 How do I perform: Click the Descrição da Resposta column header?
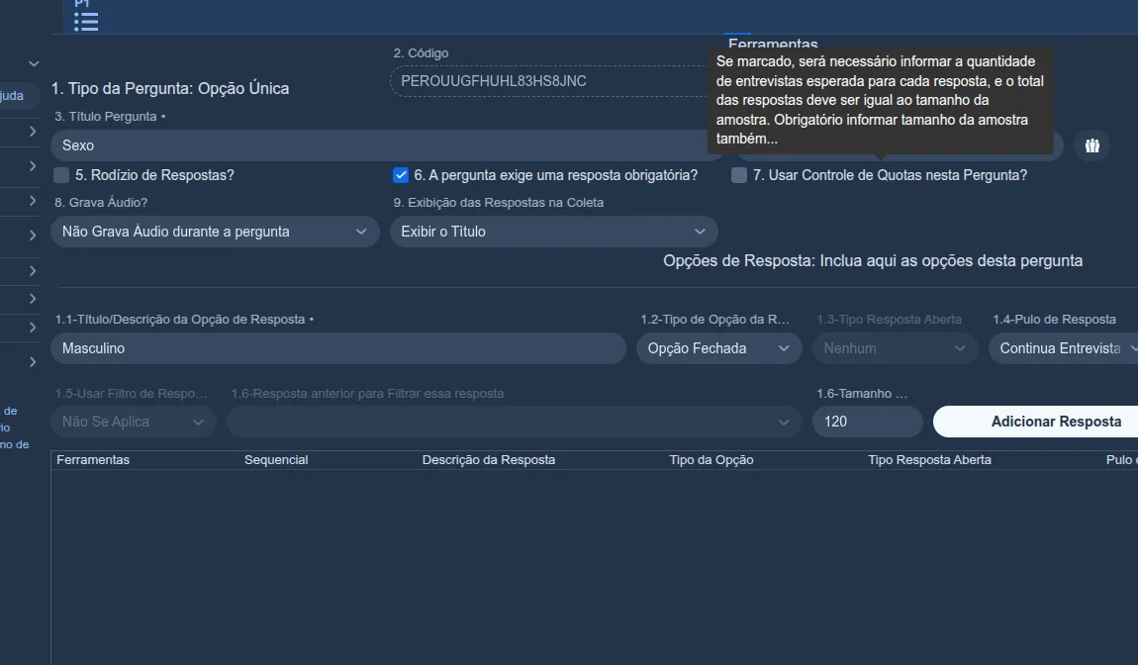[x=489, y=459]
